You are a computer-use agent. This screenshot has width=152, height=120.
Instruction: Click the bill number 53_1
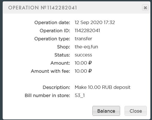[x=80, y=96]
